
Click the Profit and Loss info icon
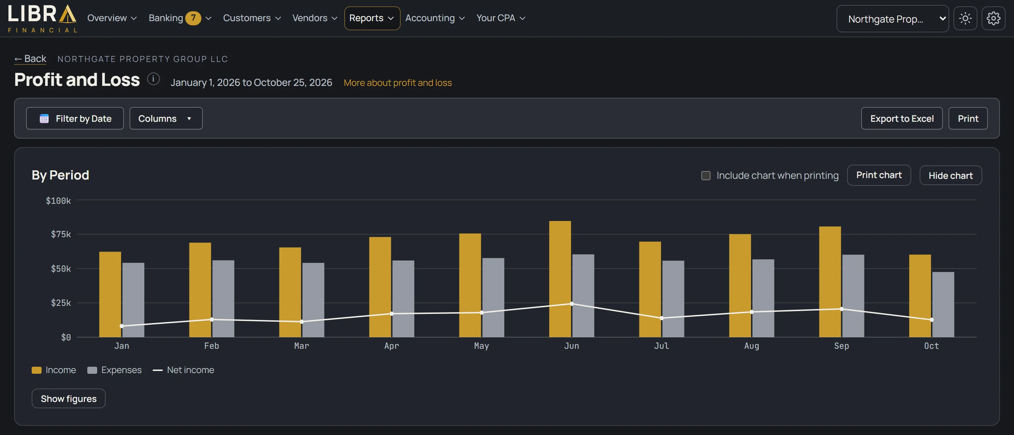[153, 79]
